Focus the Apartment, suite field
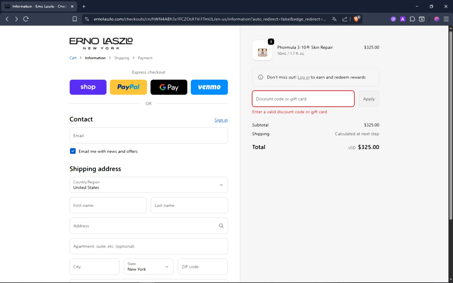 149,246
